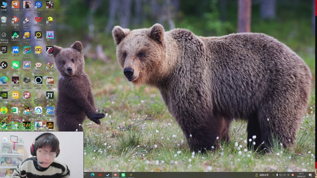Select the webcam overlay of the streamer
This screenshot has width=317, height=178.
tap(42, 155)
